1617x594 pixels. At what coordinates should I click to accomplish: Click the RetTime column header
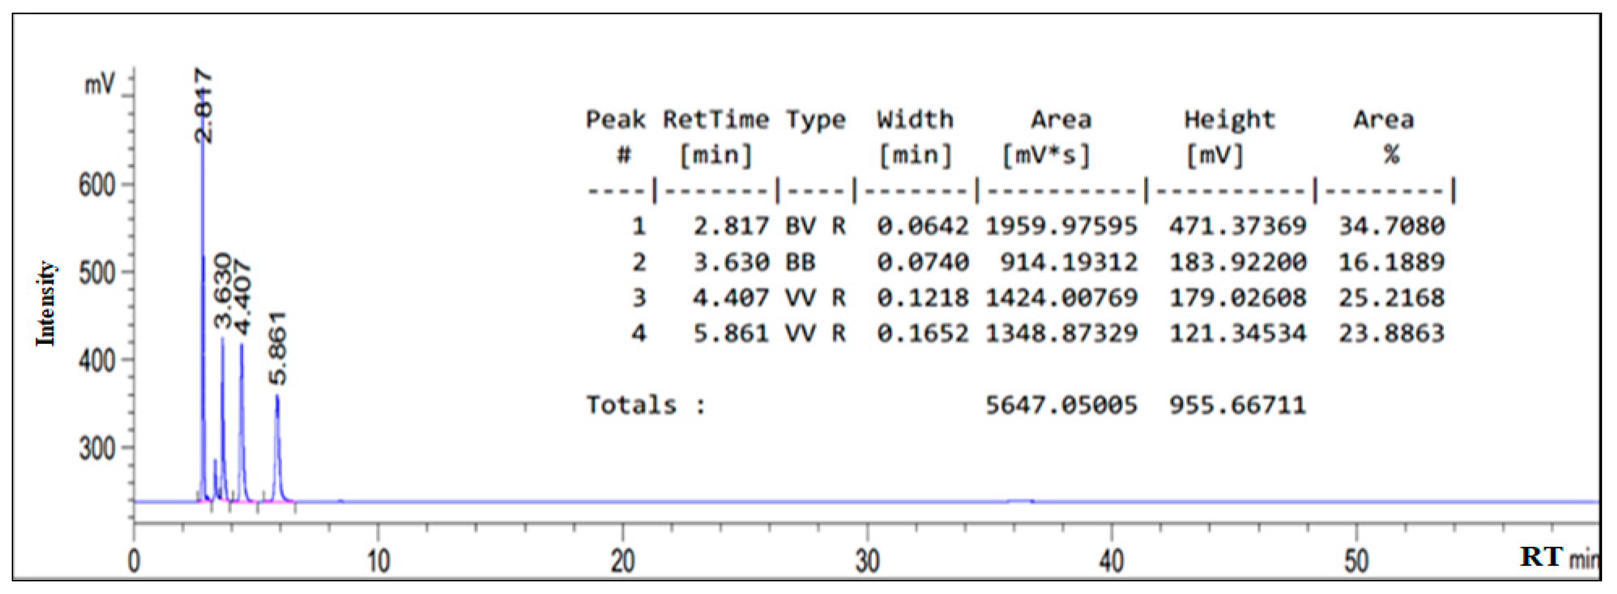click(x=716, y=119)
